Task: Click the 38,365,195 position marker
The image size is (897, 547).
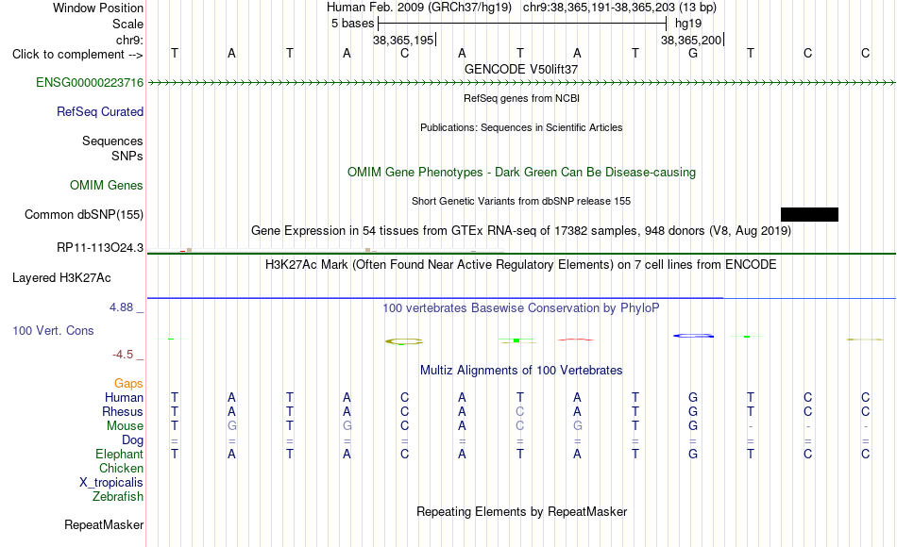Action: tap(404, 40)
